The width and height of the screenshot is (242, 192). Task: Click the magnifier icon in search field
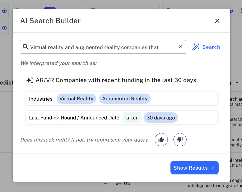tap(26, 47)
